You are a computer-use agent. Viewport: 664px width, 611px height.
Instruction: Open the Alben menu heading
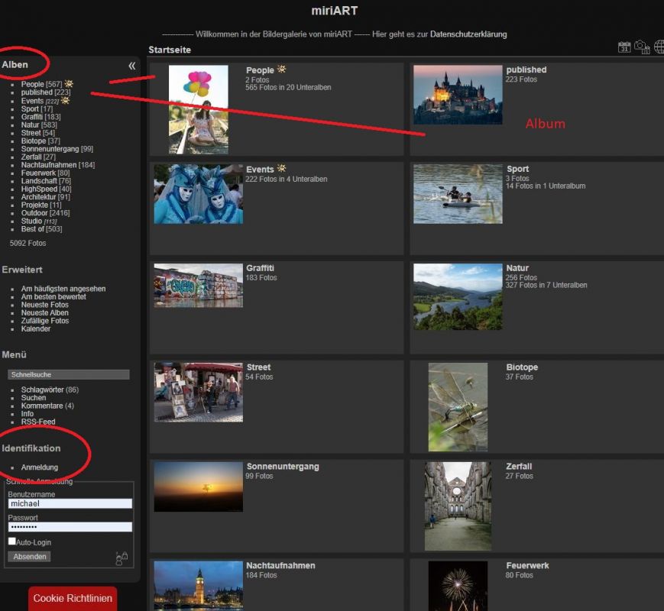tap(15, 65)
